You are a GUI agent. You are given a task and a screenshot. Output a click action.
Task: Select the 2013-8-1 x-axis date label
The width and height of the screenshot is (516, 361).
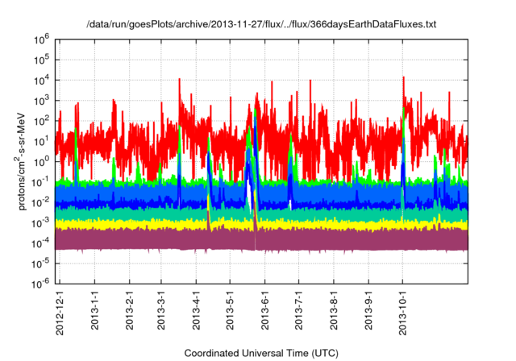click(334, 309)
